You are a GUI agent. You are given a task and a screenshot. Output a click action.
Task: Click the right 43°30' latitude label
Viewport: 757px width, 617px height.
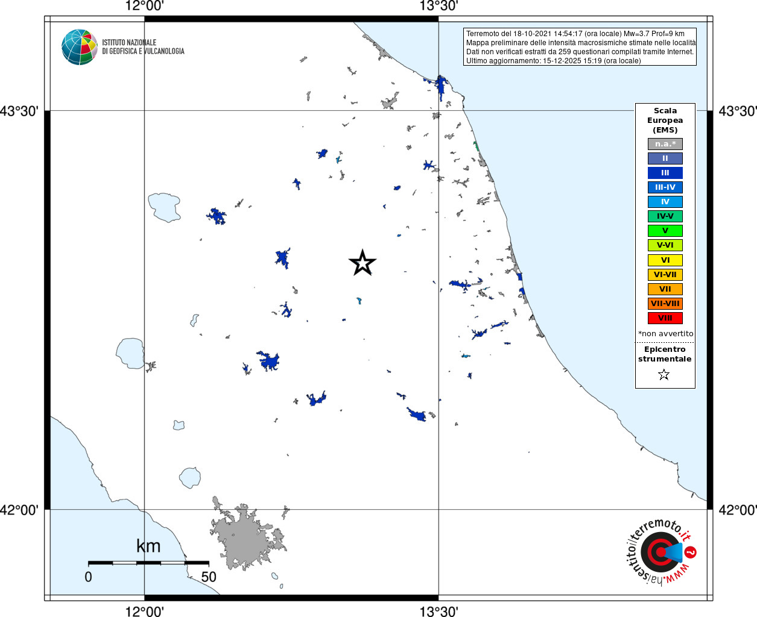(x=737, y=111)
